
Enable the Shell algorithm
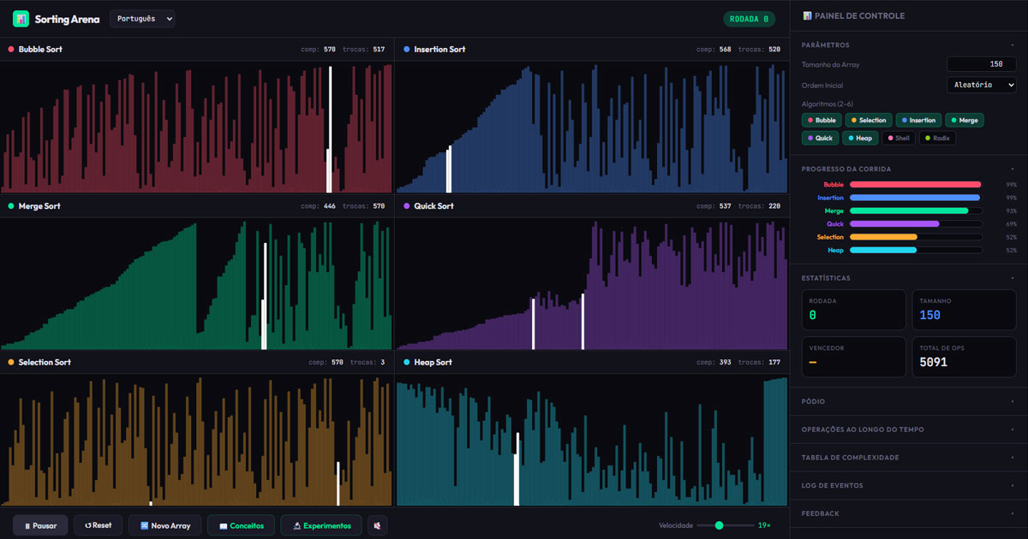[x=899, y=138]
